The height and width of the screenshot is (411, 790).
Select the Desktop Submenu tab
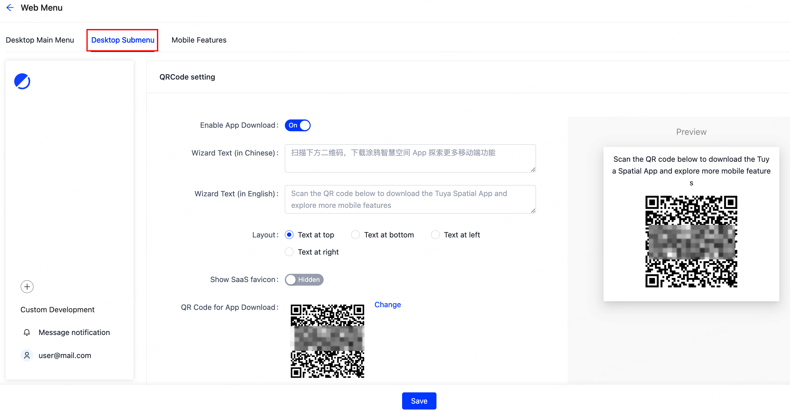coord(123,40)
